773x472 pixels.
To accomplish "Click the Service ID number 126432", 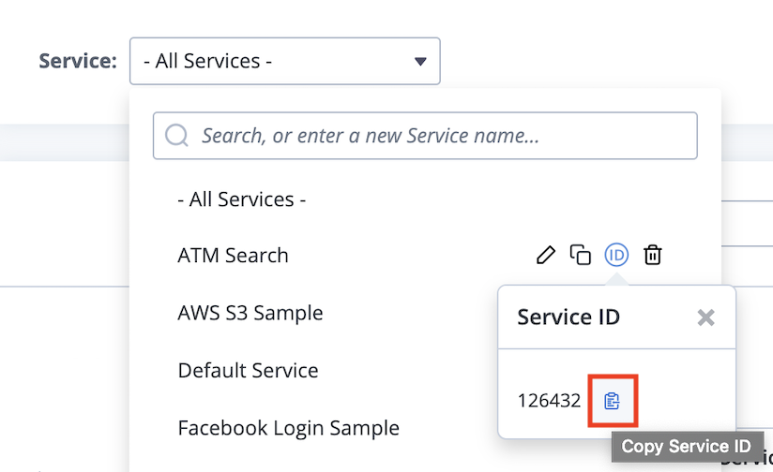I will (549, 401).
